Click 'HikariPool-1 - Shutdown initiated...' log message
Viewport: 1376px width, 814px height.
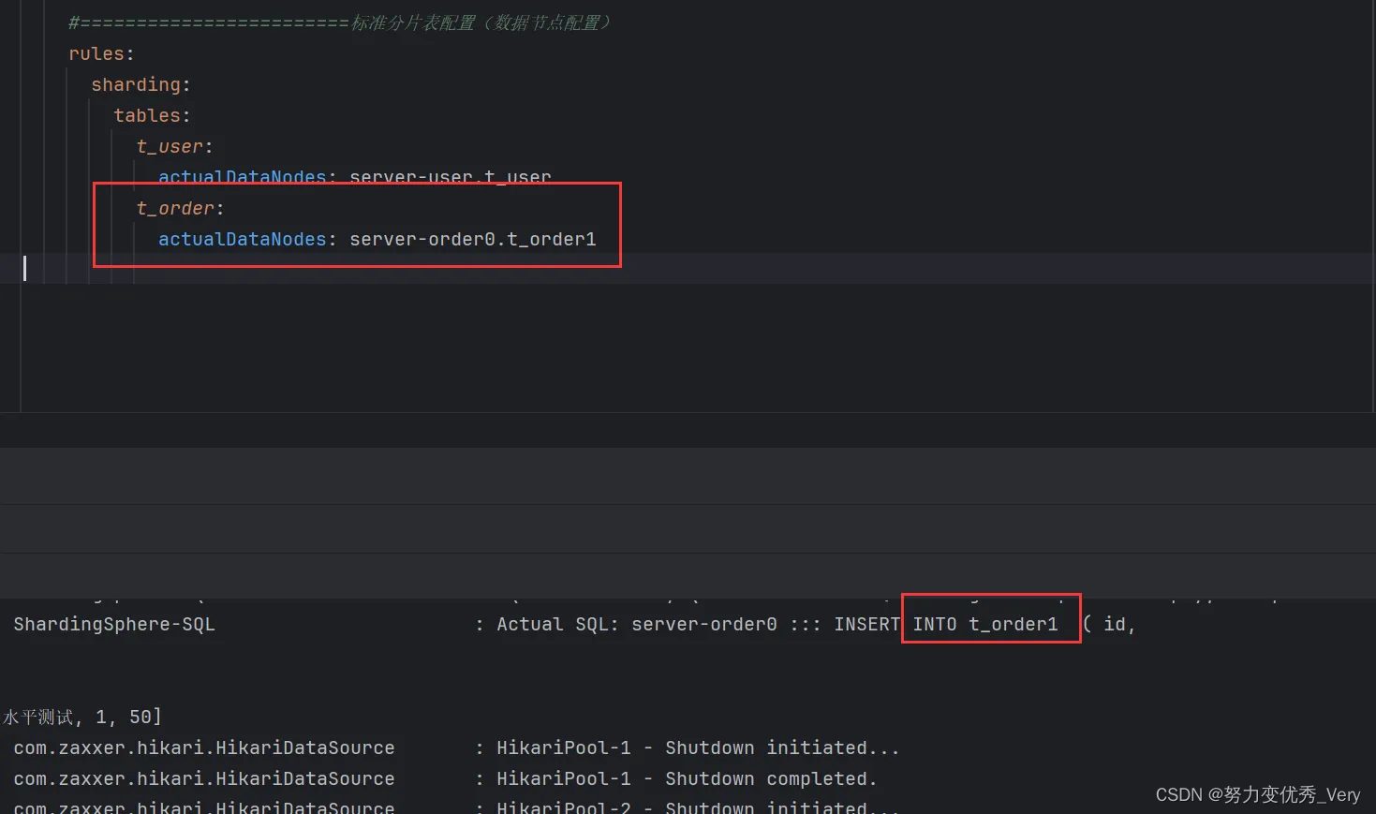[x=698, y=747]
